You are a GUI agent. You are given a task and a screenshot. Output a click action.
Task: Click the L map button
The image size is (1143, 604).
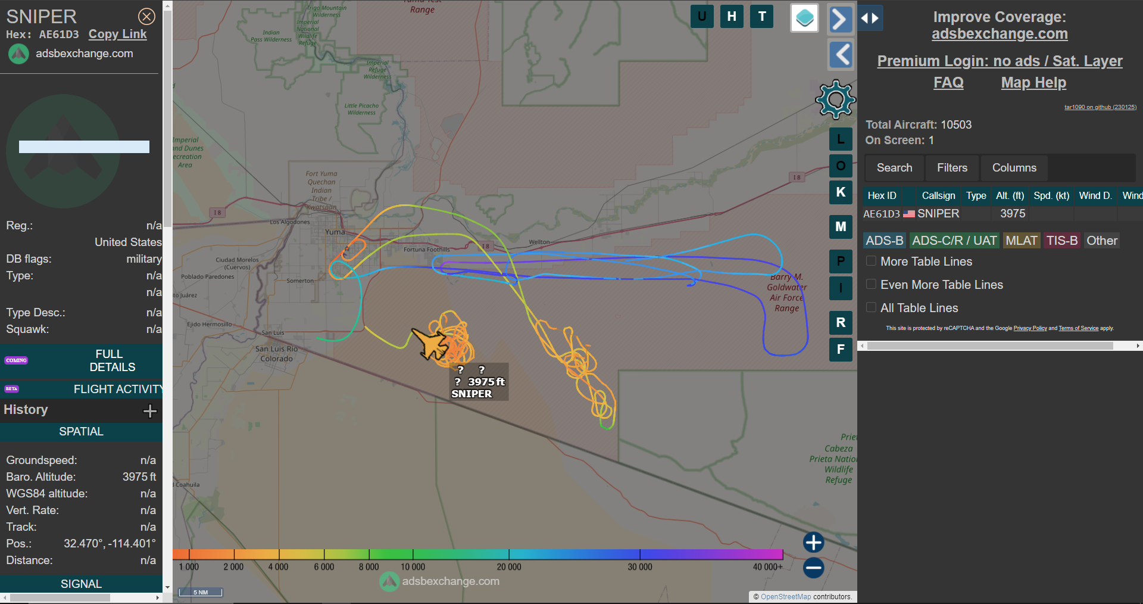point(841,139)
